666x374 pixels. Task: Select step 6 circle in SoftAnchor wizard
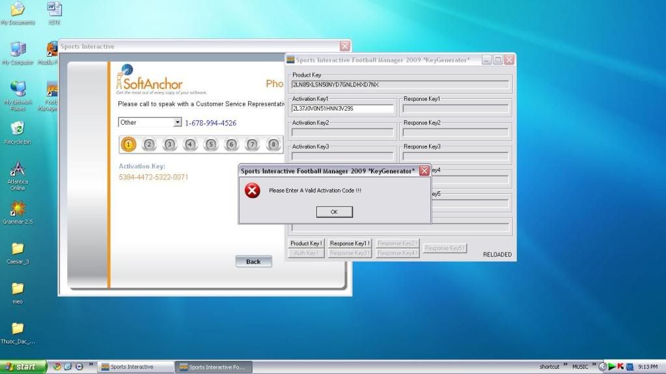click(x=232, y=144)
